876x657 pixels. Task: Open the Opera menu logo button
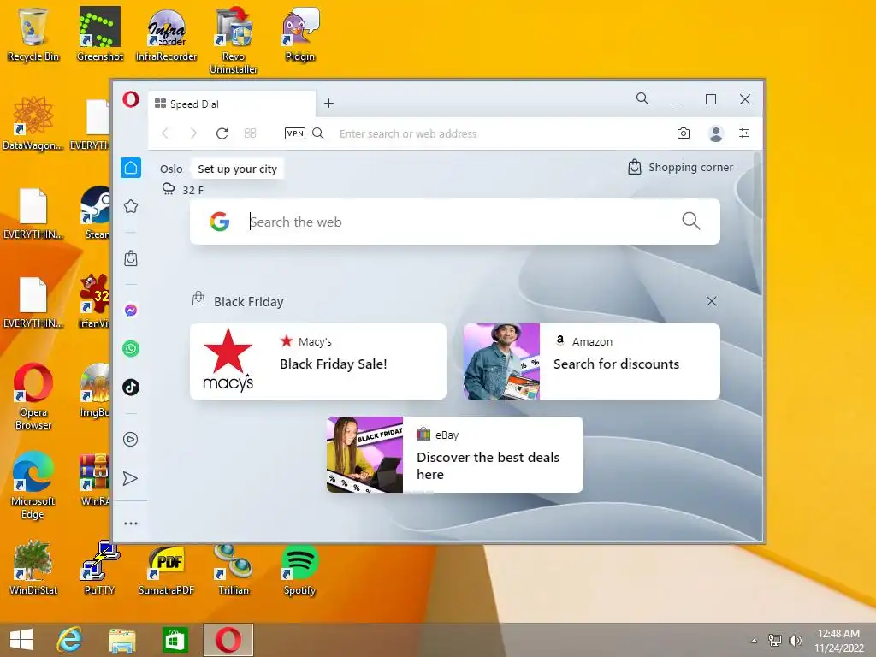(131, 100)
